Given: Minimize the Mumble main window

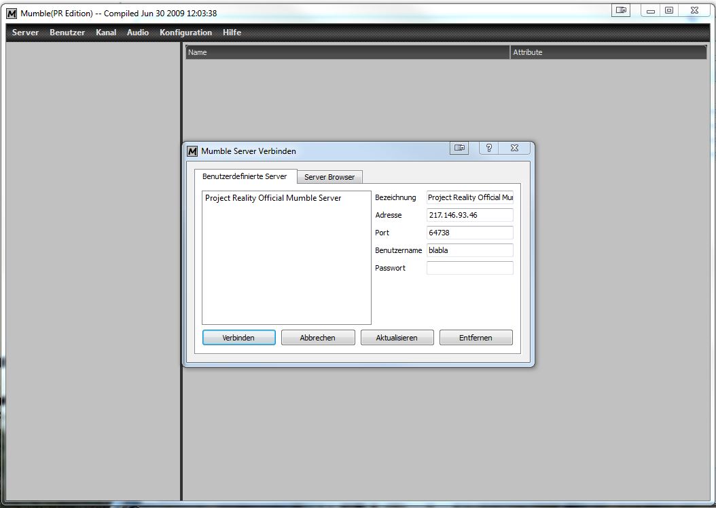Looking at the screenshot, I should (x=651, y=10).
